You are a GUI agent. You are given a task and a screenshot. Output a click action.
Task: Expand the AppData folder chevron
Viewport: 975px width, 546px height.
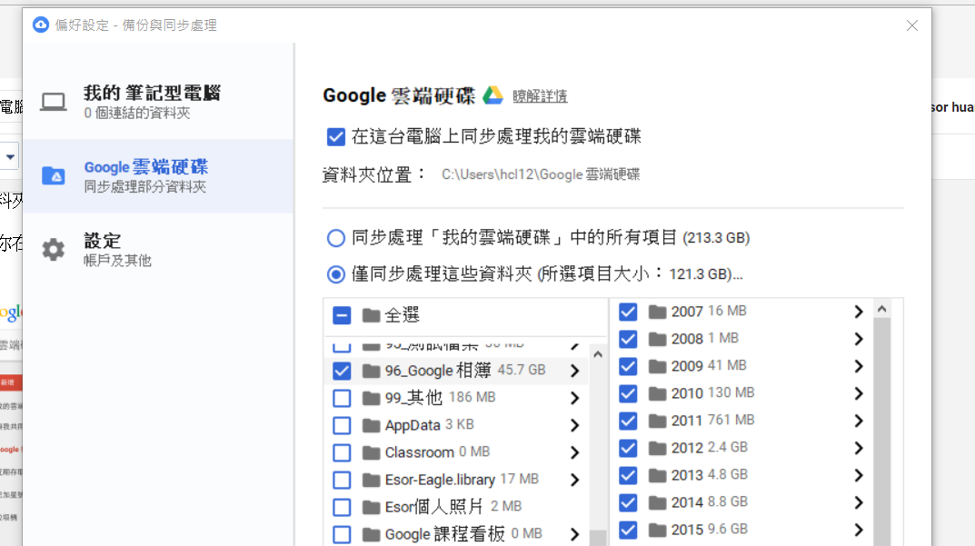[575, 425]
